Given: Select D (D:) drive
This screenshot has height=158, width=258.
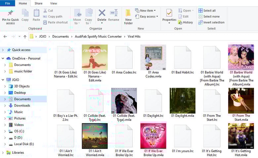Looking at the screenshot, I should tap(18, 138).
